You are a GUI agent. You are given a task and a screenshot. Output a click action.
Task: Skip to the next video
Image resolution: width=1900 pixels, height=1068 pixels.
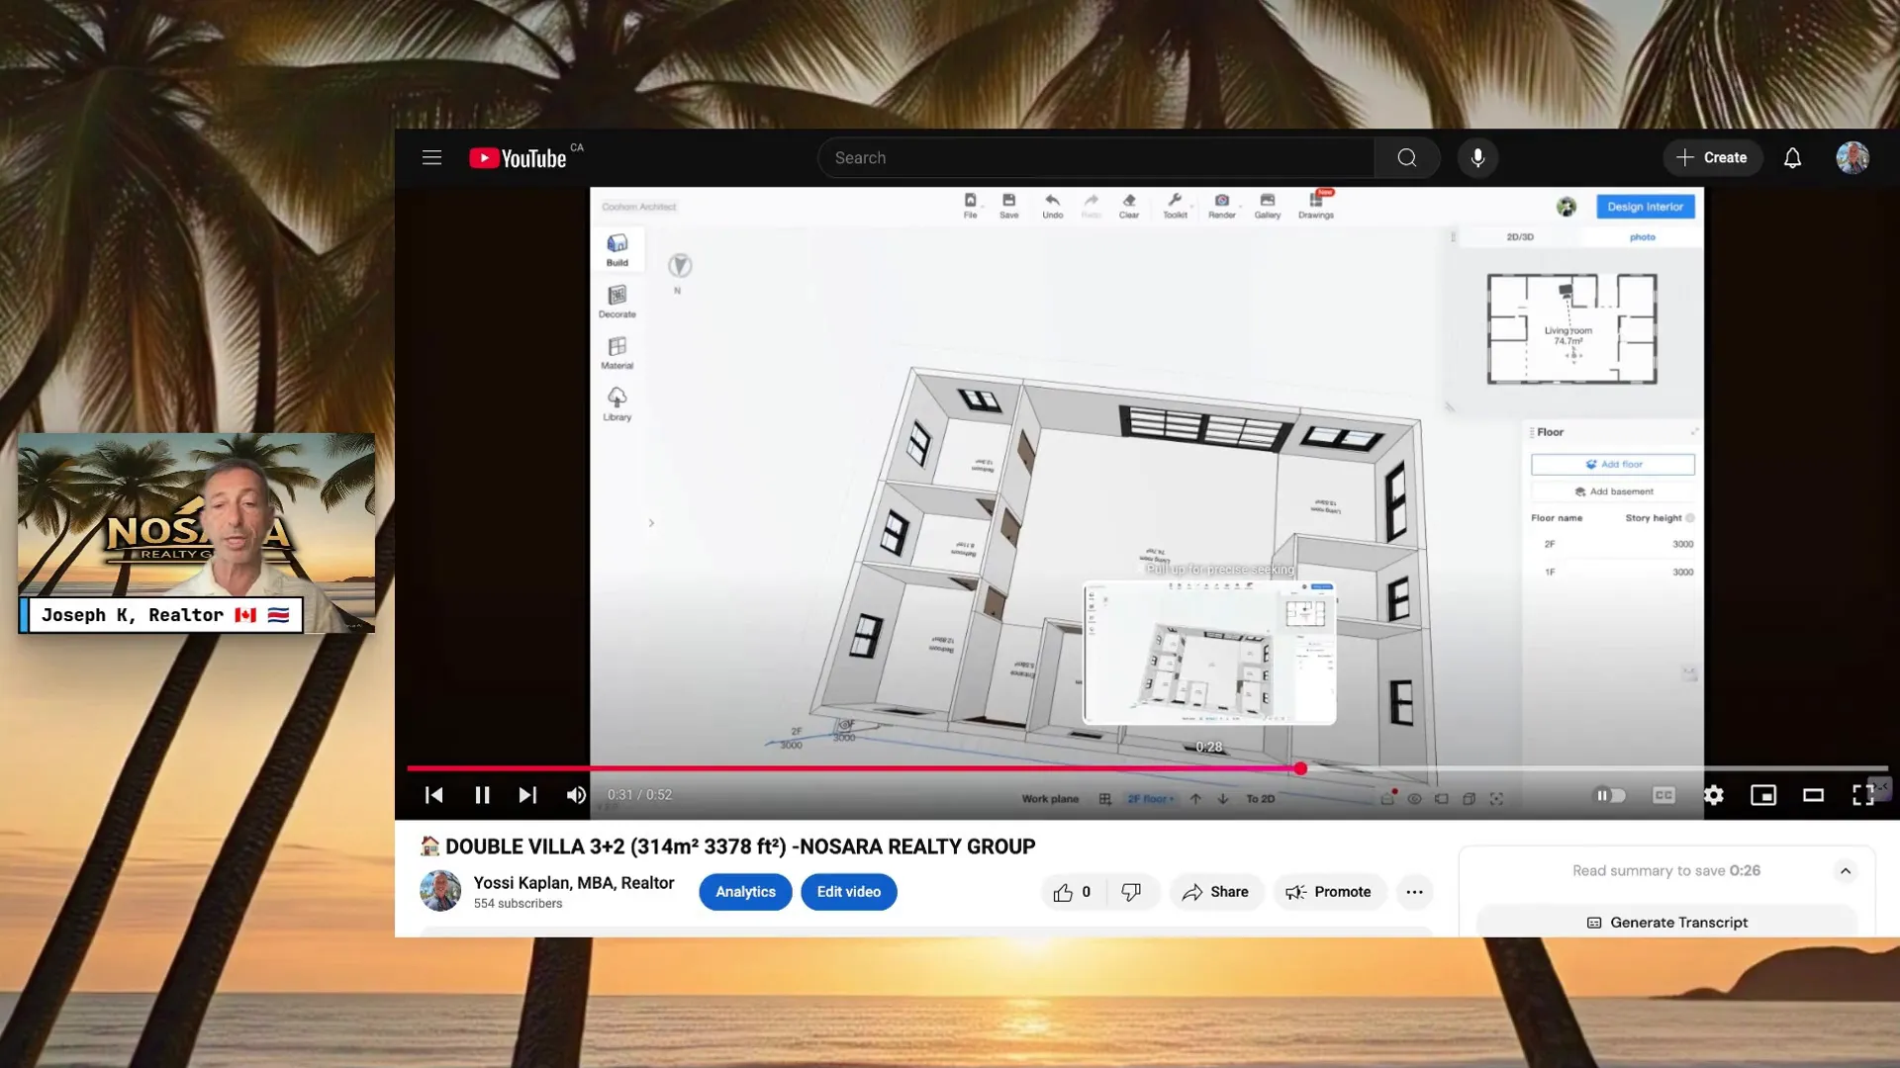[x=527, y=795]
